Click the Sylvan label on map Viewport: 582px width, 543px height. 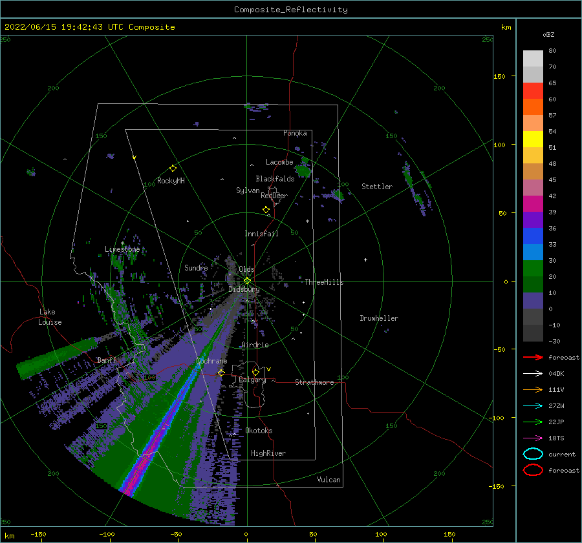tap(248, 190)
